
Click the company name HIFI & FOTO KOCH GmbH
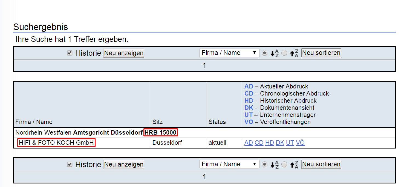(56, 143)
